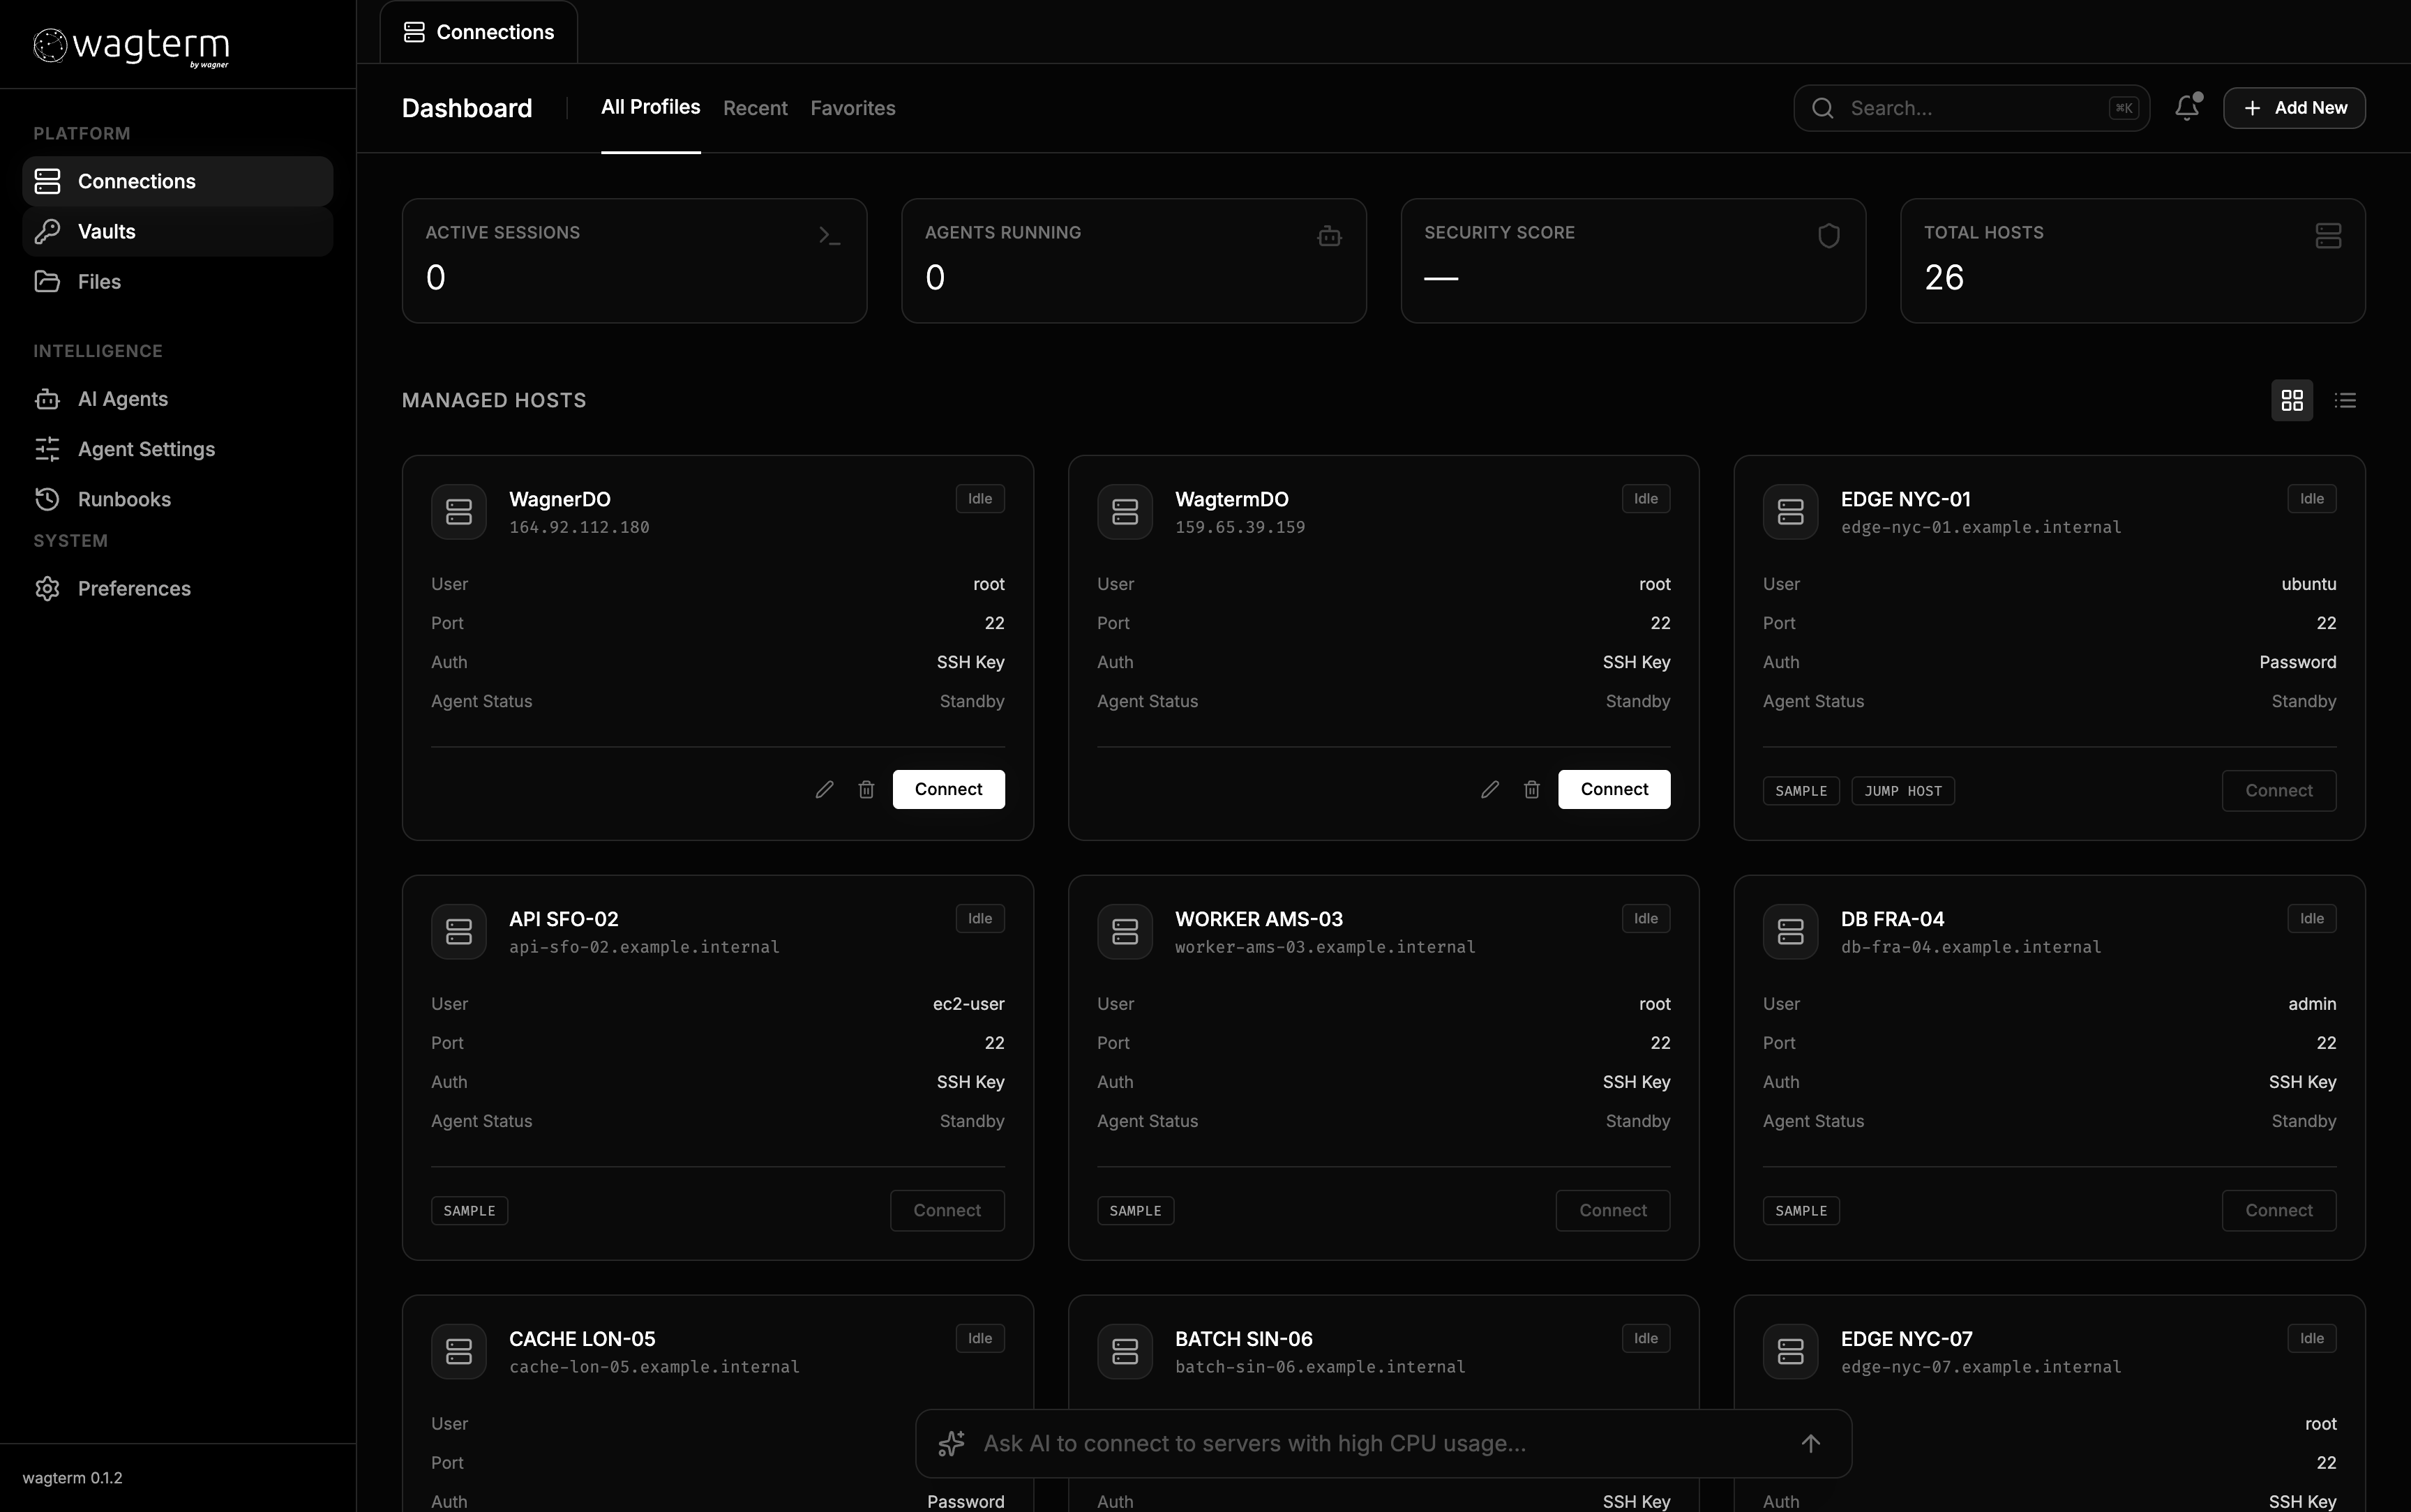
Task: Click the search field
Action: coord(1970,108)
